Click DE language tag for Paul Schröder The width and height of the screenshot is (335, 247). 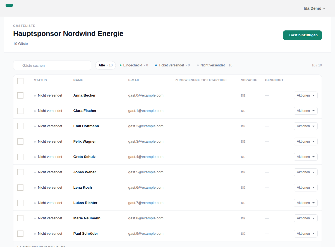243,234
